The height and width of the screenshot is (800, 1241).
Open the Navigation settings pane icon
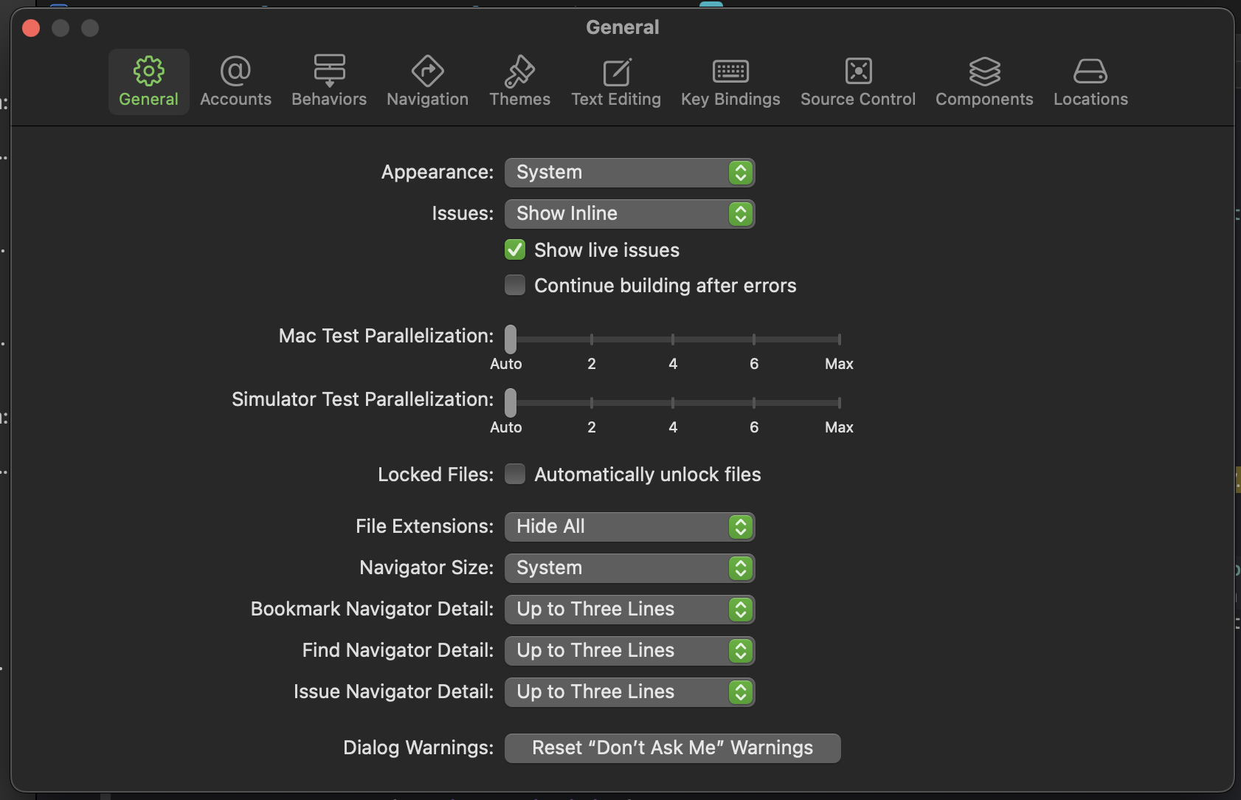click(x=427, y=72)
